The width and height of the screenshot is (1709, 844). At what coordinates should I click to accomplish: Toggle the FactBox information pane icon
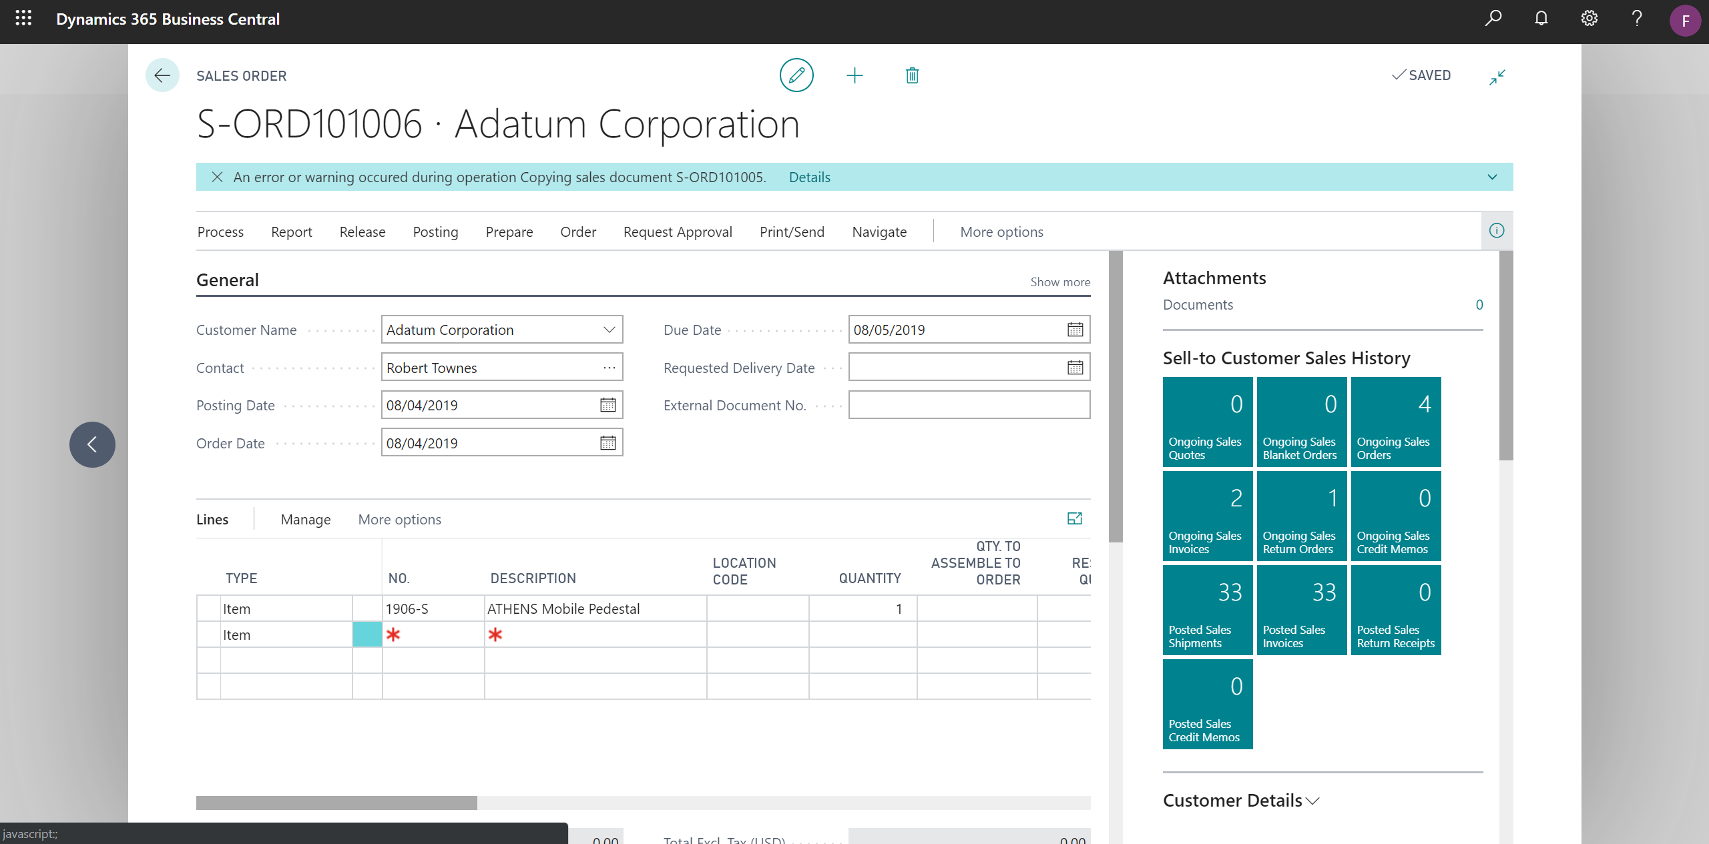click(1497, 231)
